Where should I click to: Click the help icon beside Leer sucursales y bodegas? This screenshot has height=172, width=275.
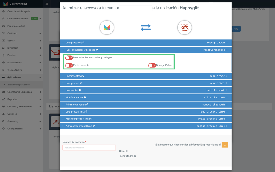coord(97,50)
